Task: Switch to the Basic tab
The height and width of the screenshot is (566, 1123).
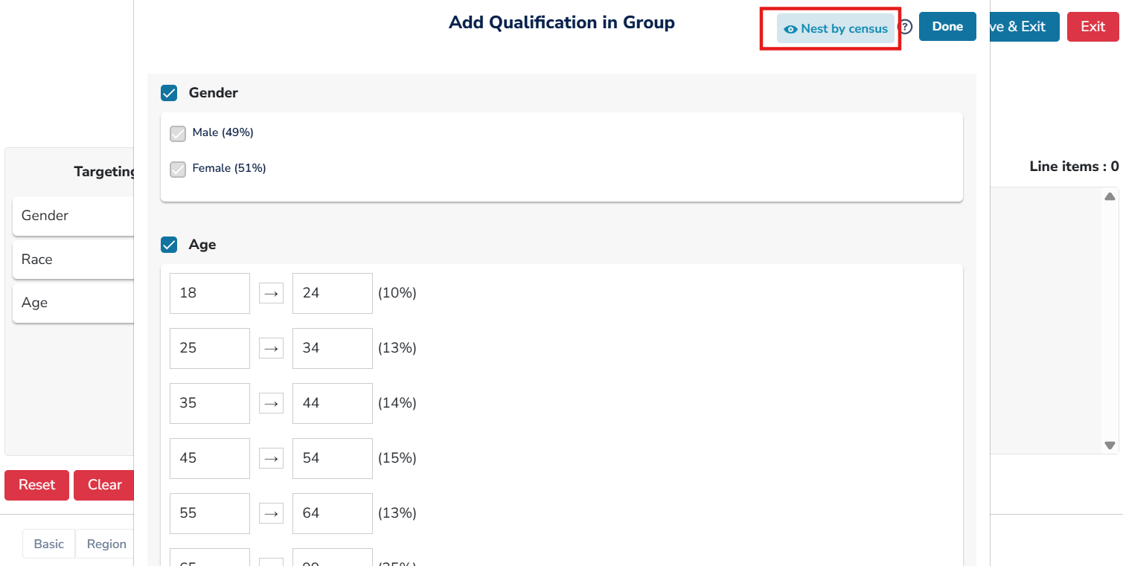Action: (49, 544)
